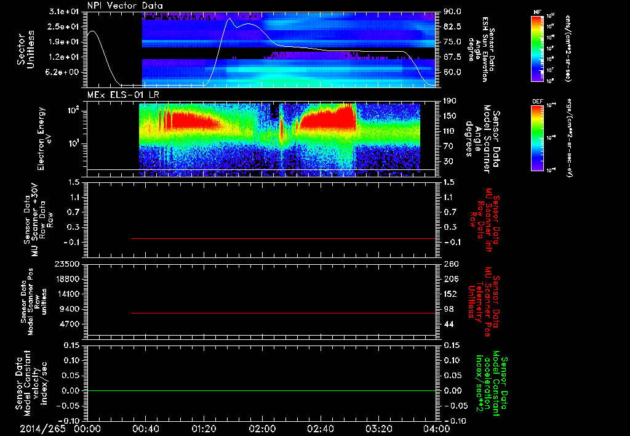This screenshot has width=630, height=436.
Task: Click the '2014/265' date label
Action: 42,429
